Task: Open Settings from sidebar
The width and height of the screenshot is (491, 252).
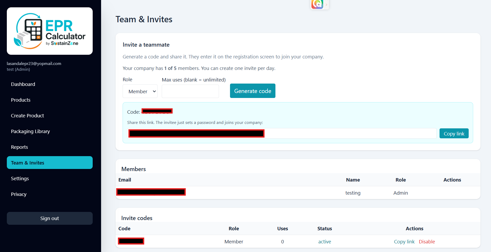Action: [20, 178]
